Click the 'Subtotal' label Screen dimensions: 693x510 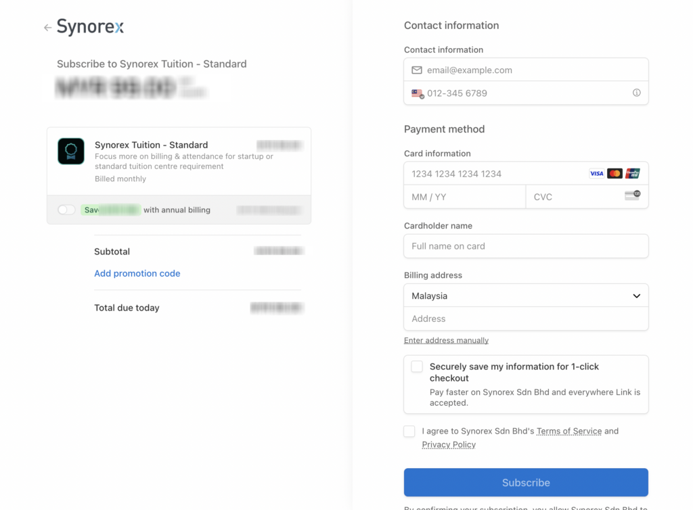point(112,251)
